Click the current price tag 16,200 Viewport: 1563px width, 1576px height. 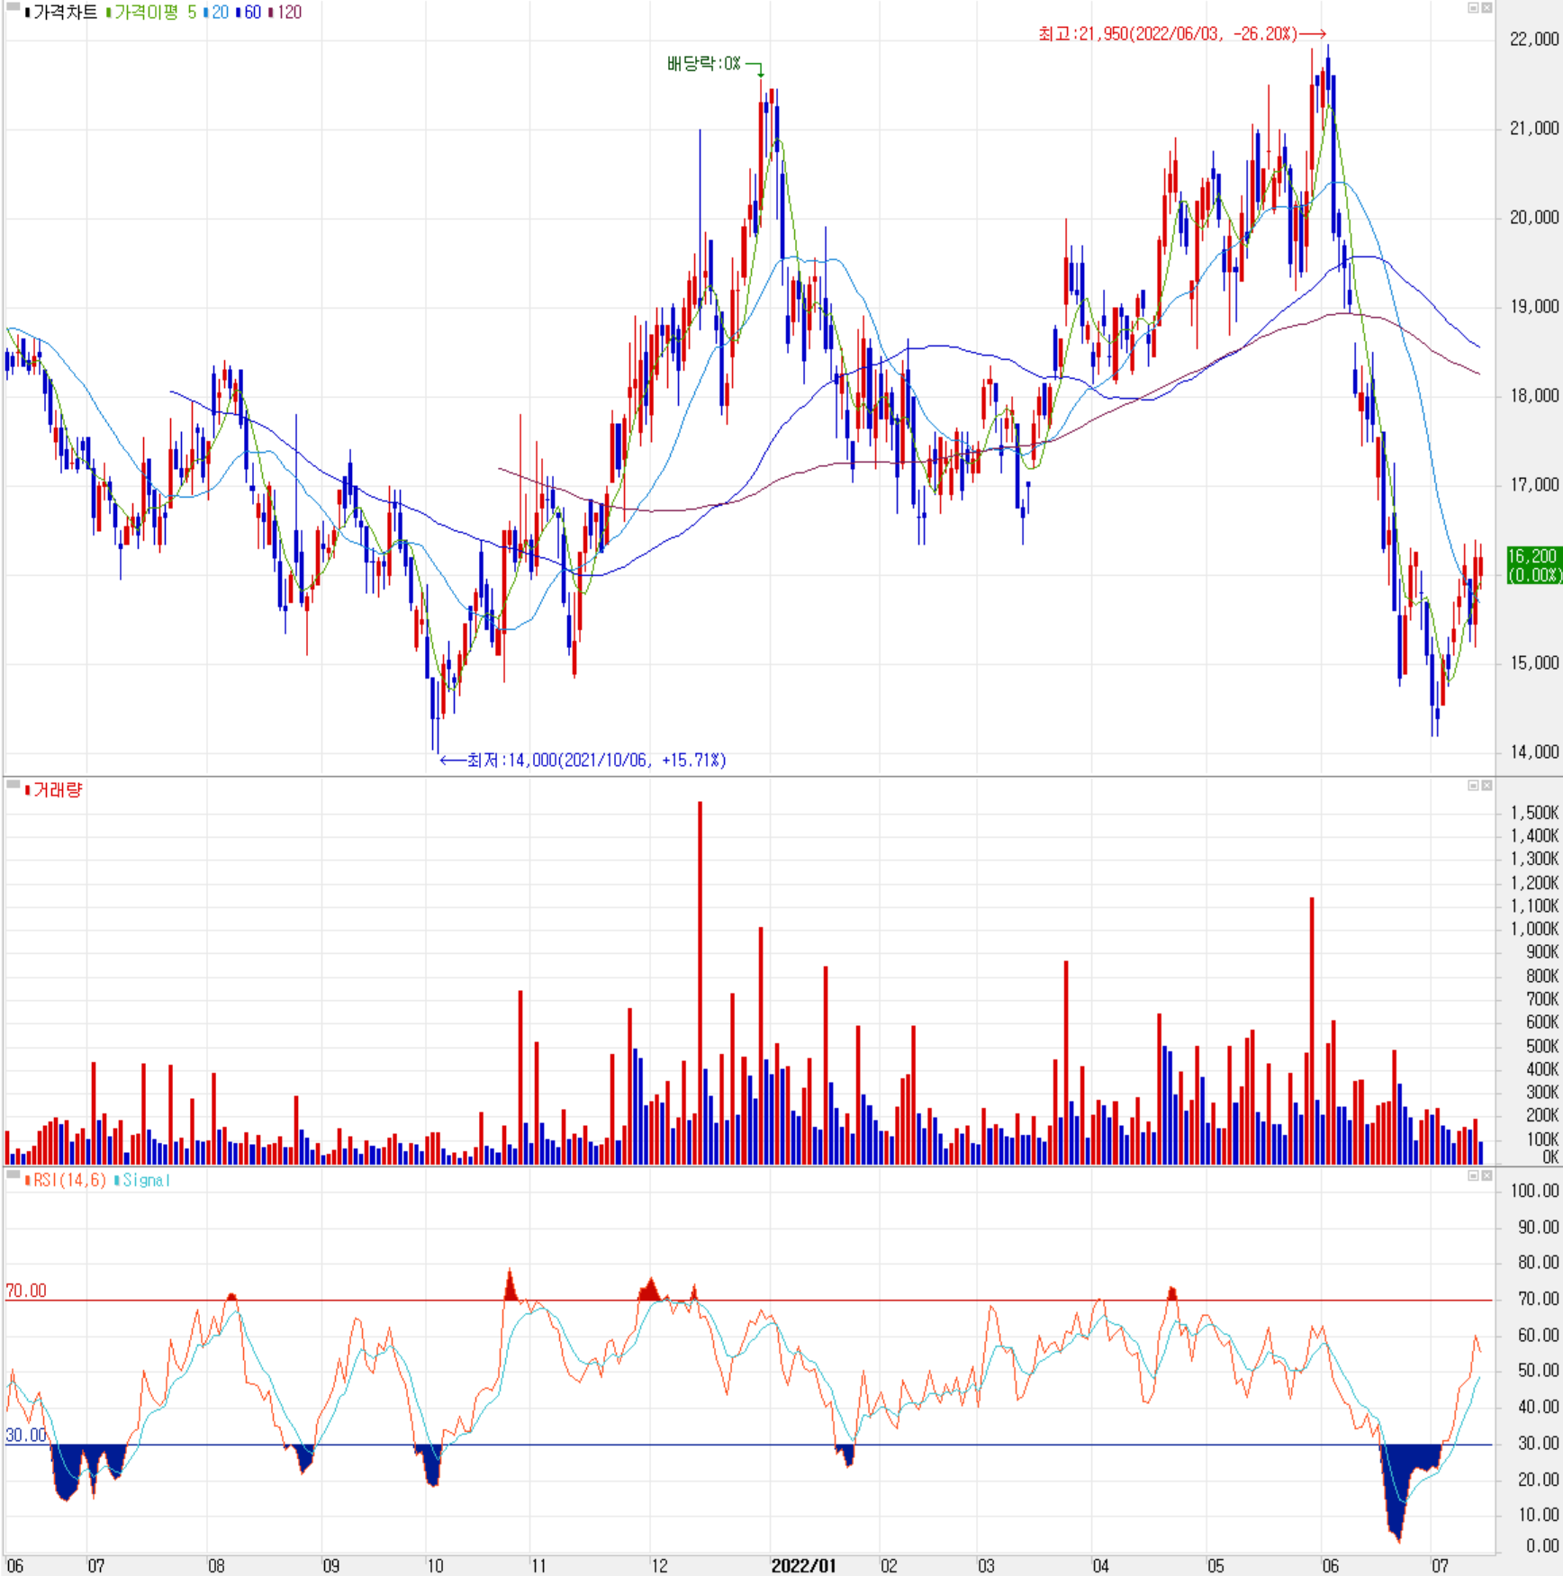(1534, 566)
